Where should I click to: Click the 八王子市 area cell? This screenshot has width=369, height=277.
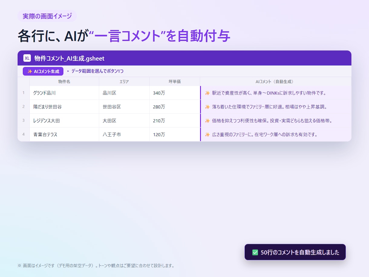point(124,134)
